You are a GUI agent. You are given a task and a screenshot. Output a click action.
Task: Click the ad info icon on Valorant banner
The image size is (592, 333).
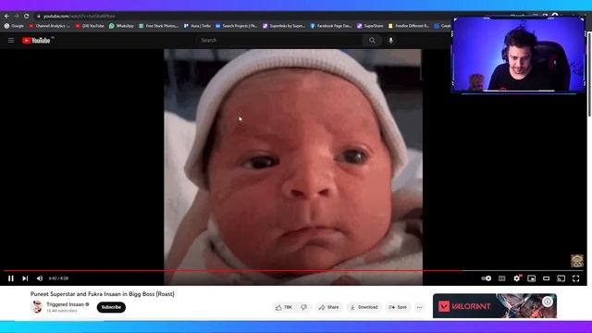coord(548,302)
